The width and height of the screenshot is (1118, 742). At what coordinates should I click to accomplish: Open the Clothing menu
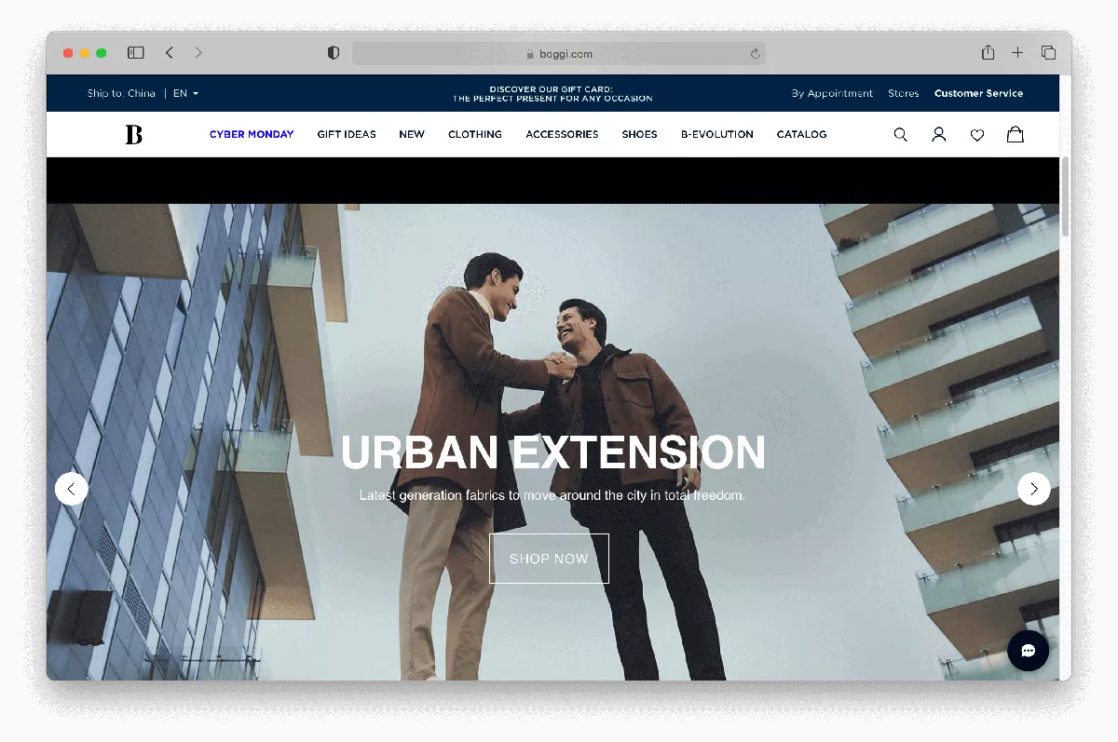pyautogui.click(x=474, y=134)
